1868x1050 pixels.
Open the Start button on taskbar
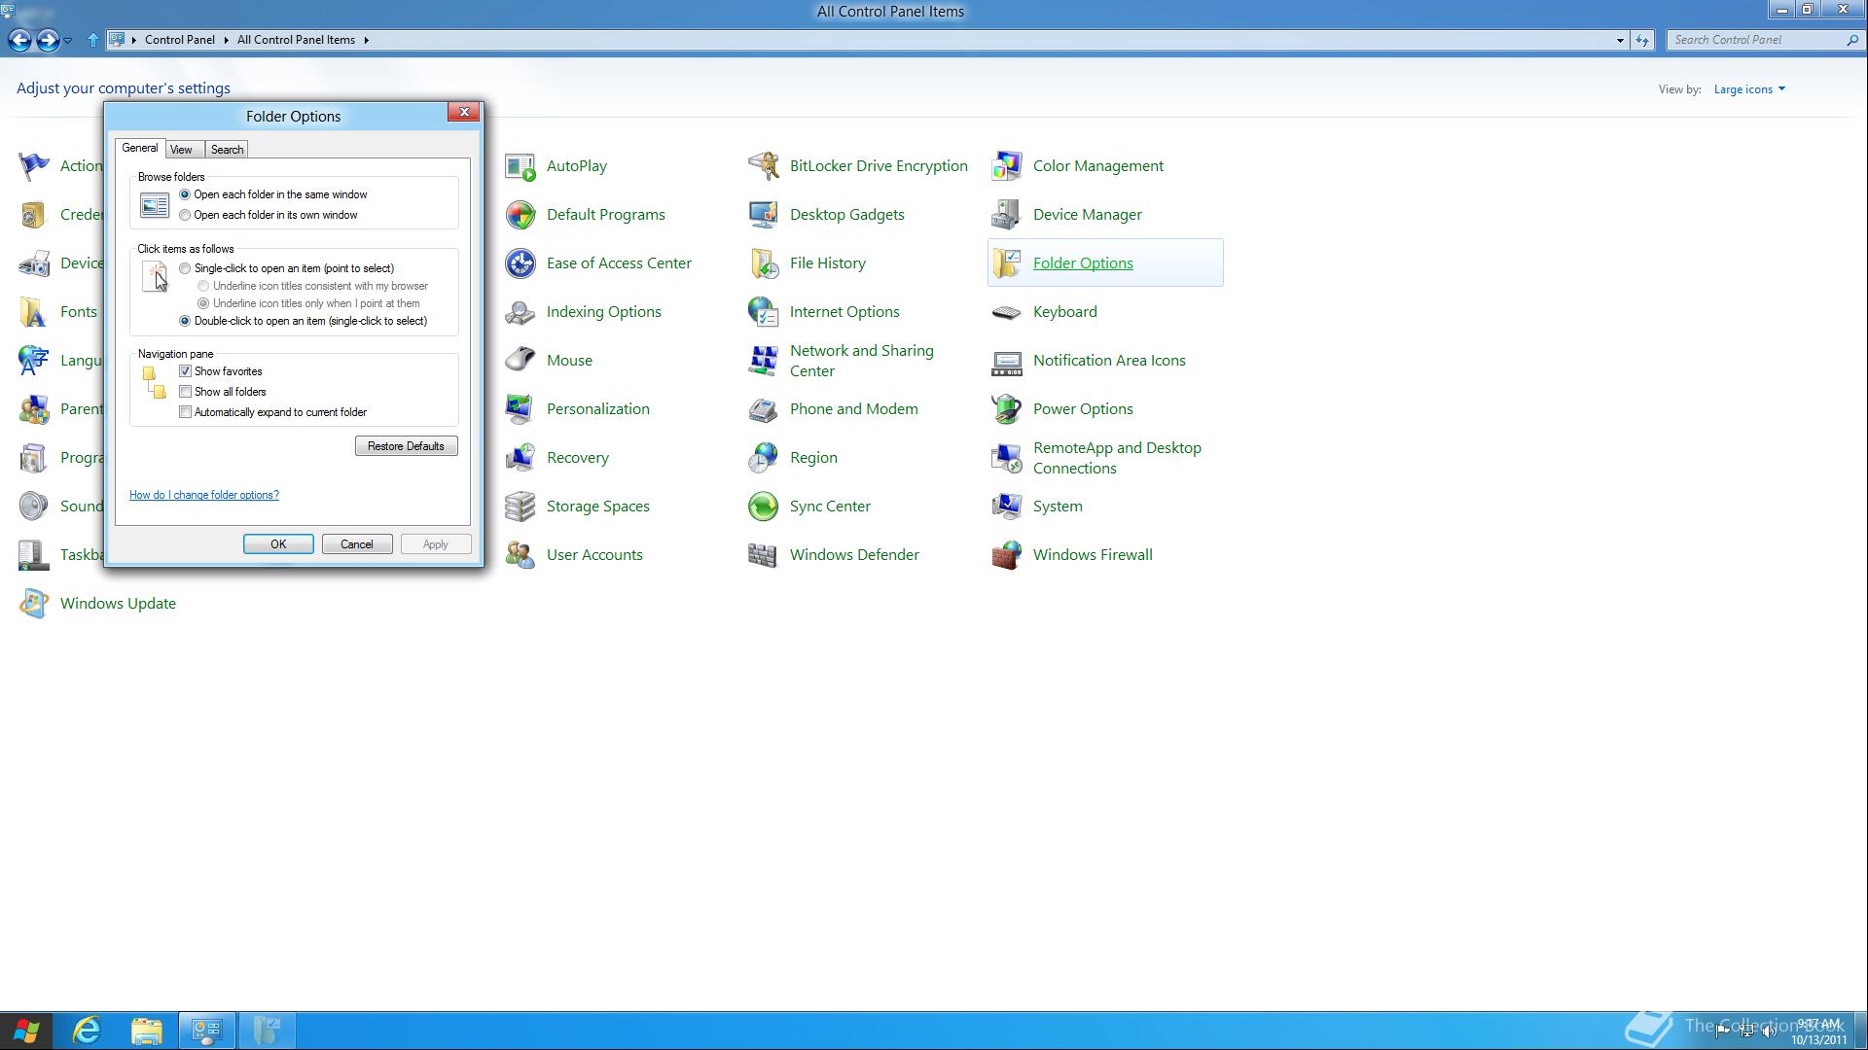click(x=27, y=1031)
